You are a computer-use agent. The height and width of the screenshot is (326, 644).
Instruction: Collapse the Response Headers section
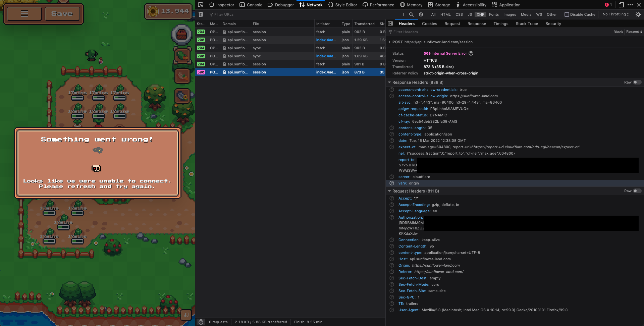(389, 82)
